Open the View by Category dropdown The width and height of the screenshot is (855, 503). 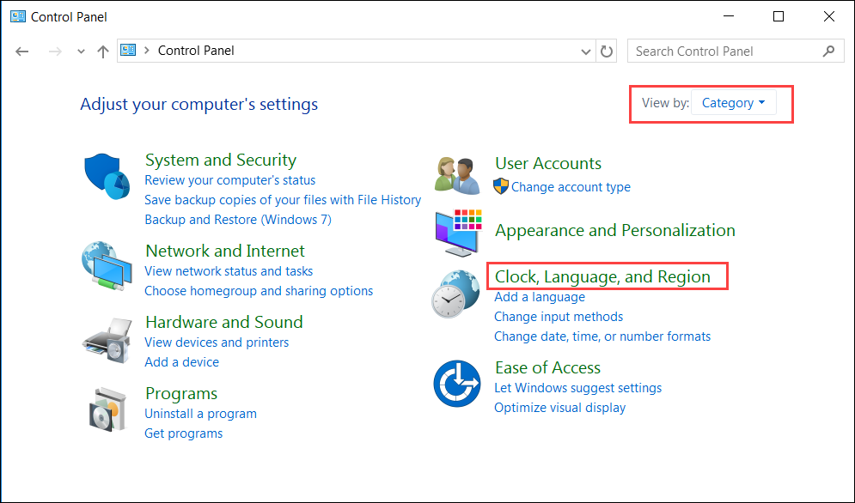[733, 103]
